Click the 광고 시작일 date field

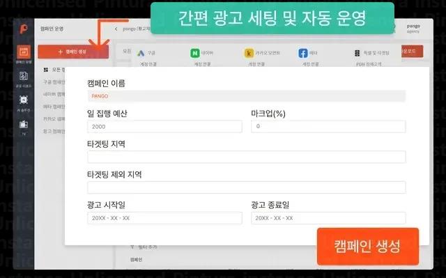[x=164, y=218]
